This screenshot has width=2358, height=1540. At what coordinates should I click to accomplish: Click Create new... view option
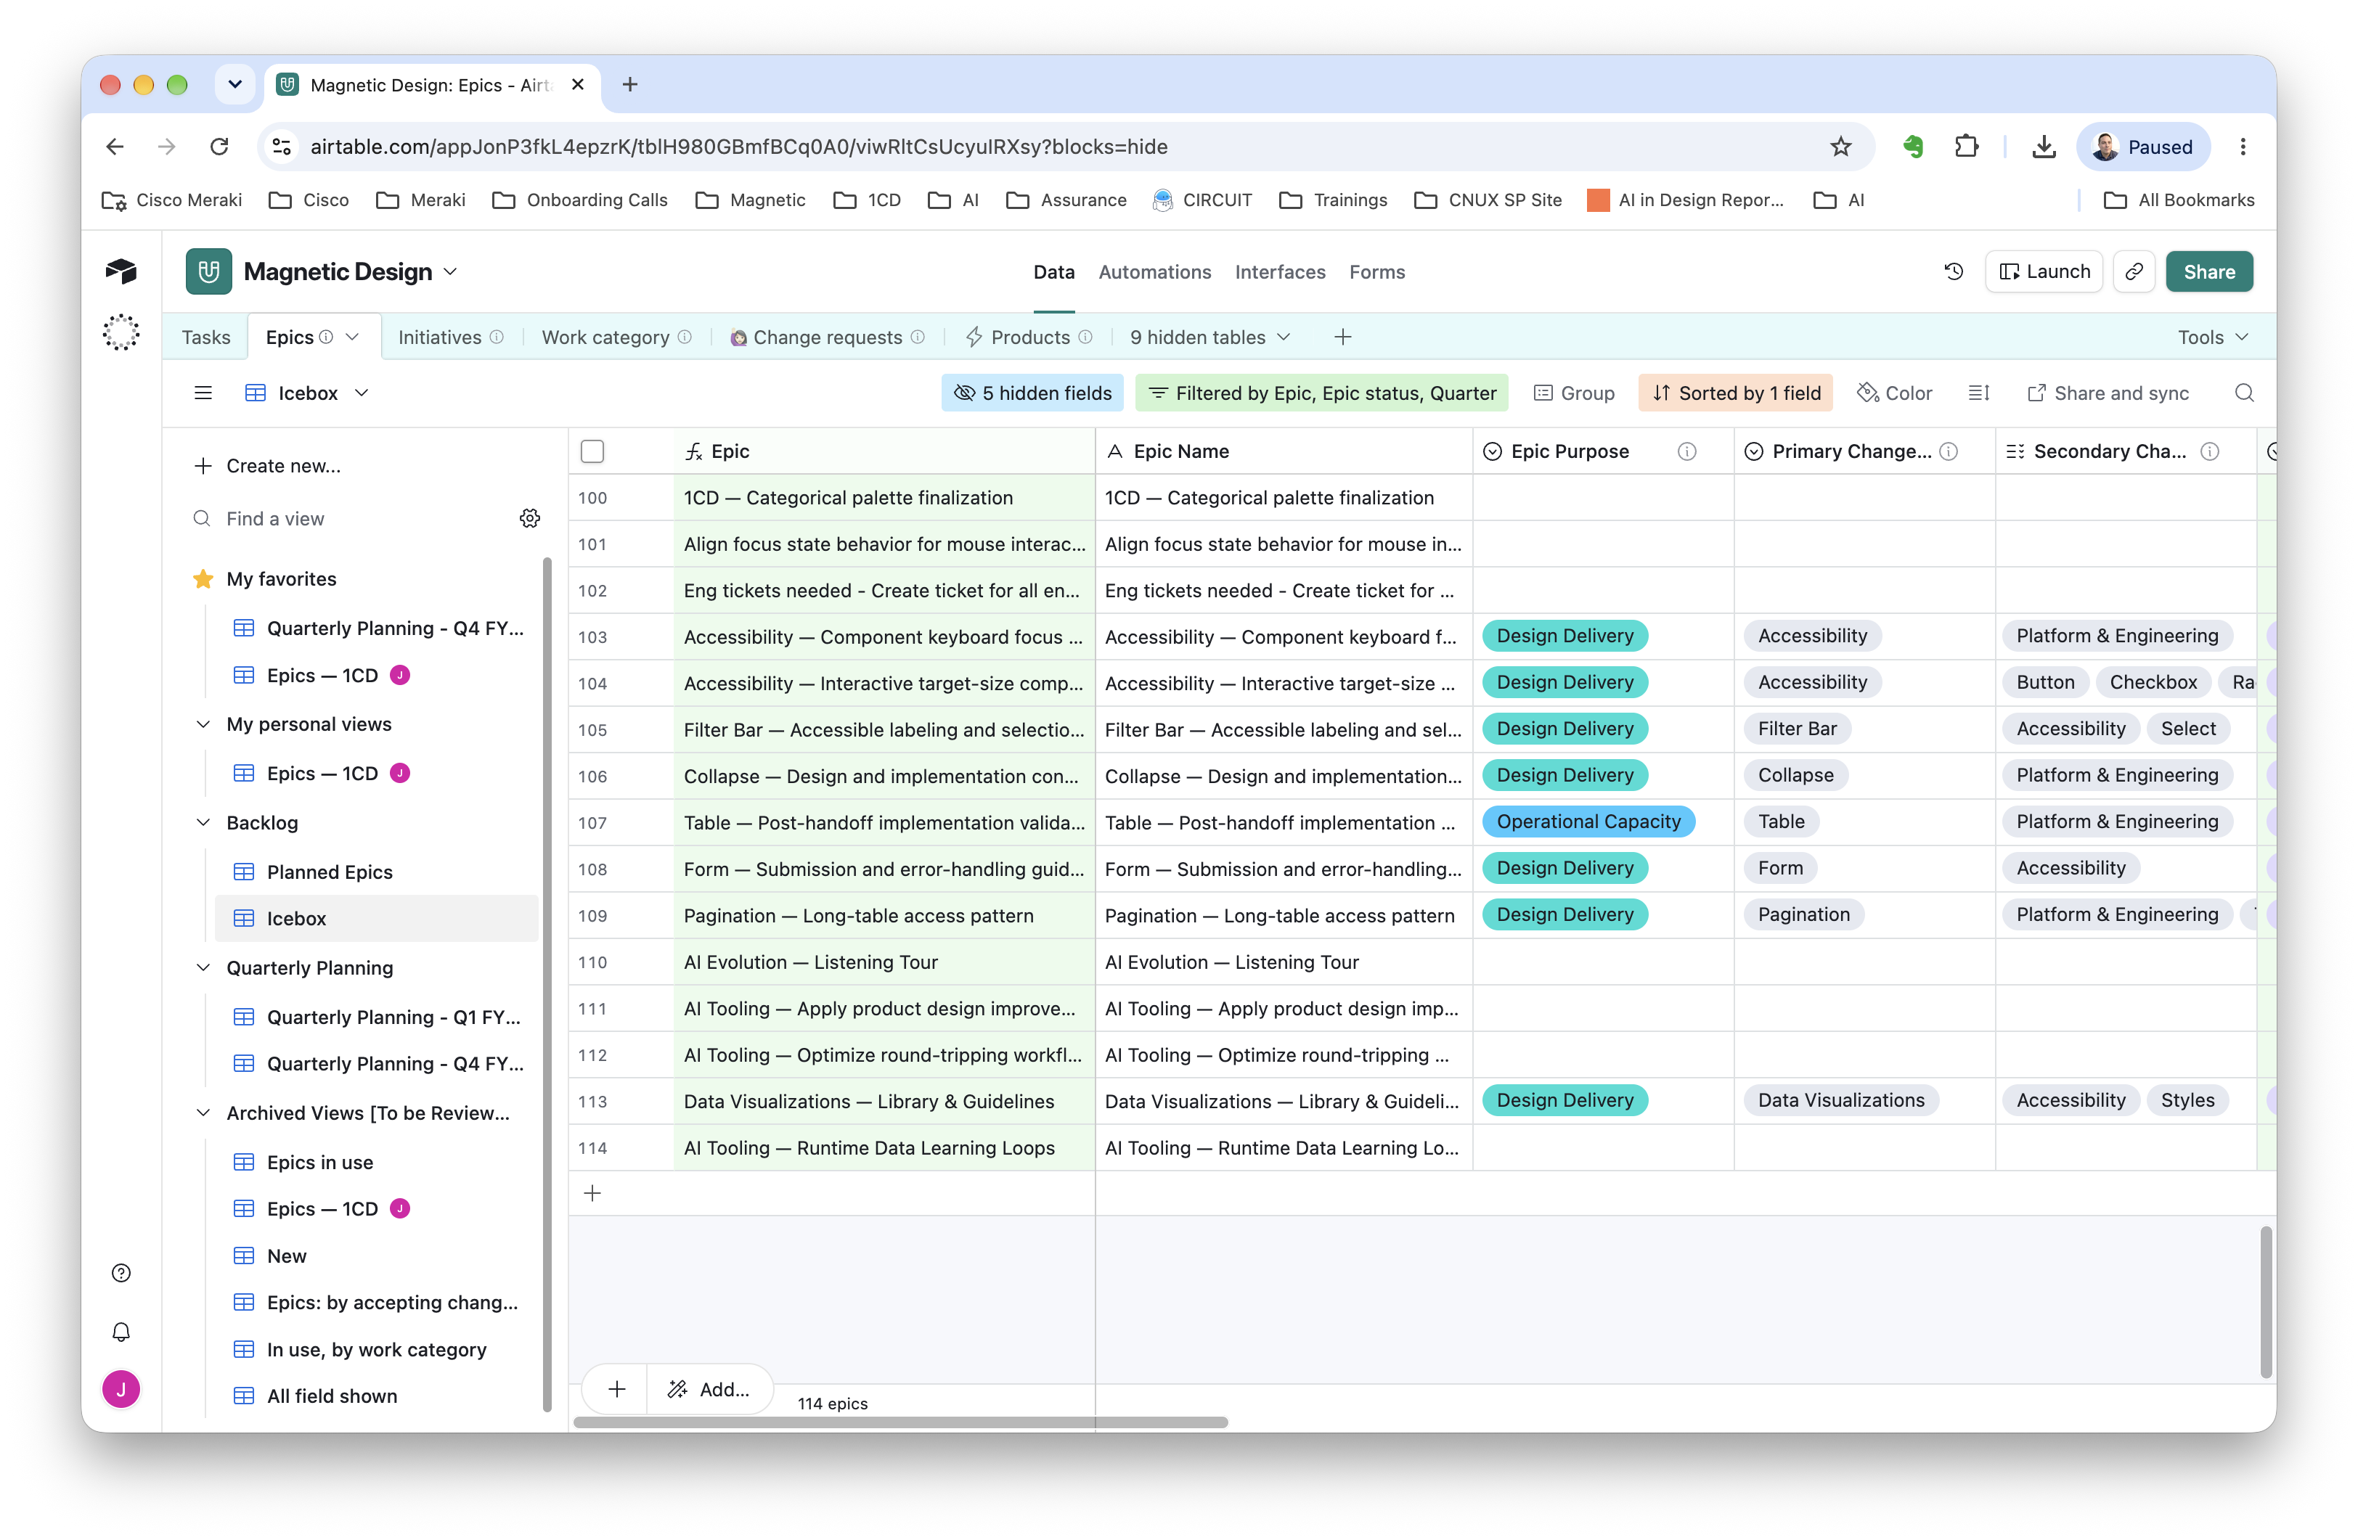[267, 465]
